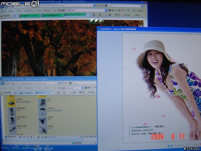Open the 聊天室 chat panel on Facebook bar

click(x=88, y=137)
